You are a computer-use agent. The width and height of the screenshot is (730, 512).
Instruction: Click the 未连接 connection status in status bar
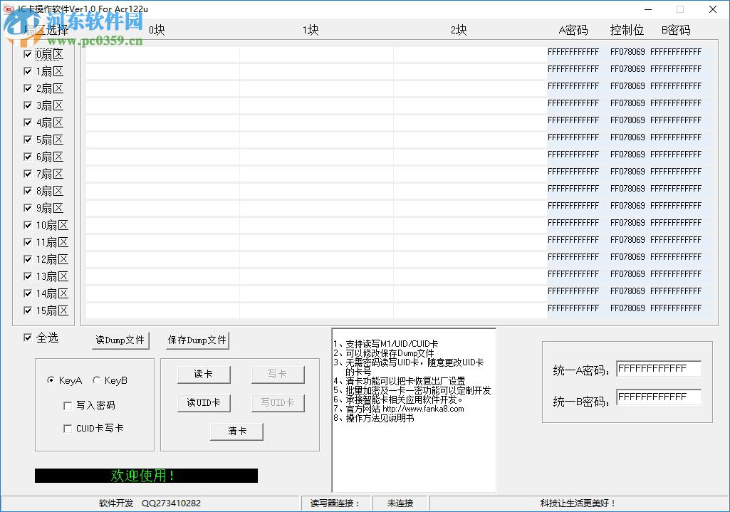point(400,503)
